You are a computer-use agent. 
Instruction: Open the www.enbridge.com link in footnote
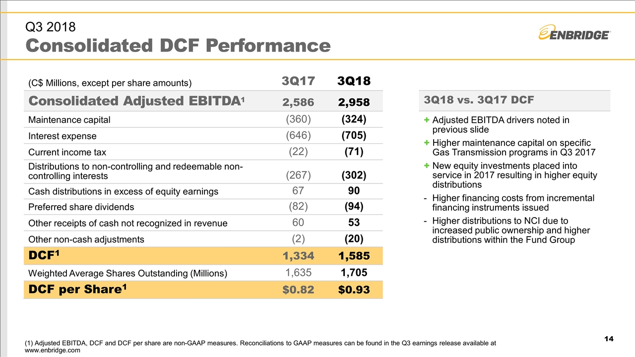52,350
